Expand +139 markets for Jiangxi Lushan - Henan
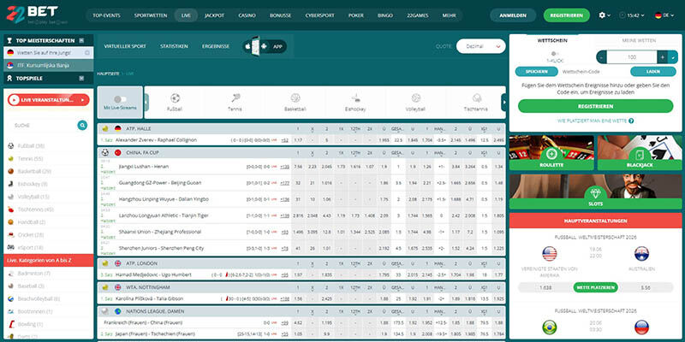Screen dimensions: 685x342 click(284, 167)
